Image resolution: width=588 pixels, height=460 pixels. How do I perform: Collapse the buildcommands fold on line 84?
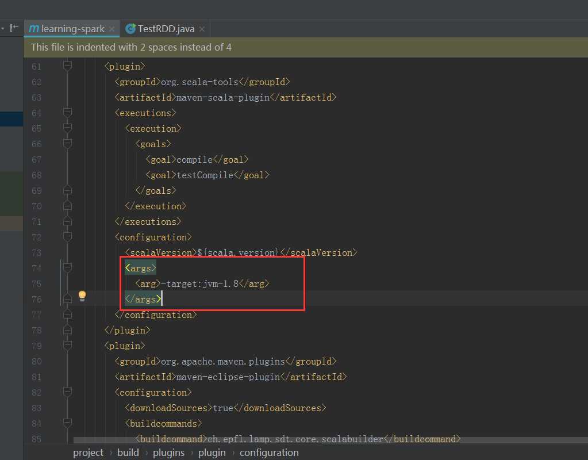[x=67, y=423]
